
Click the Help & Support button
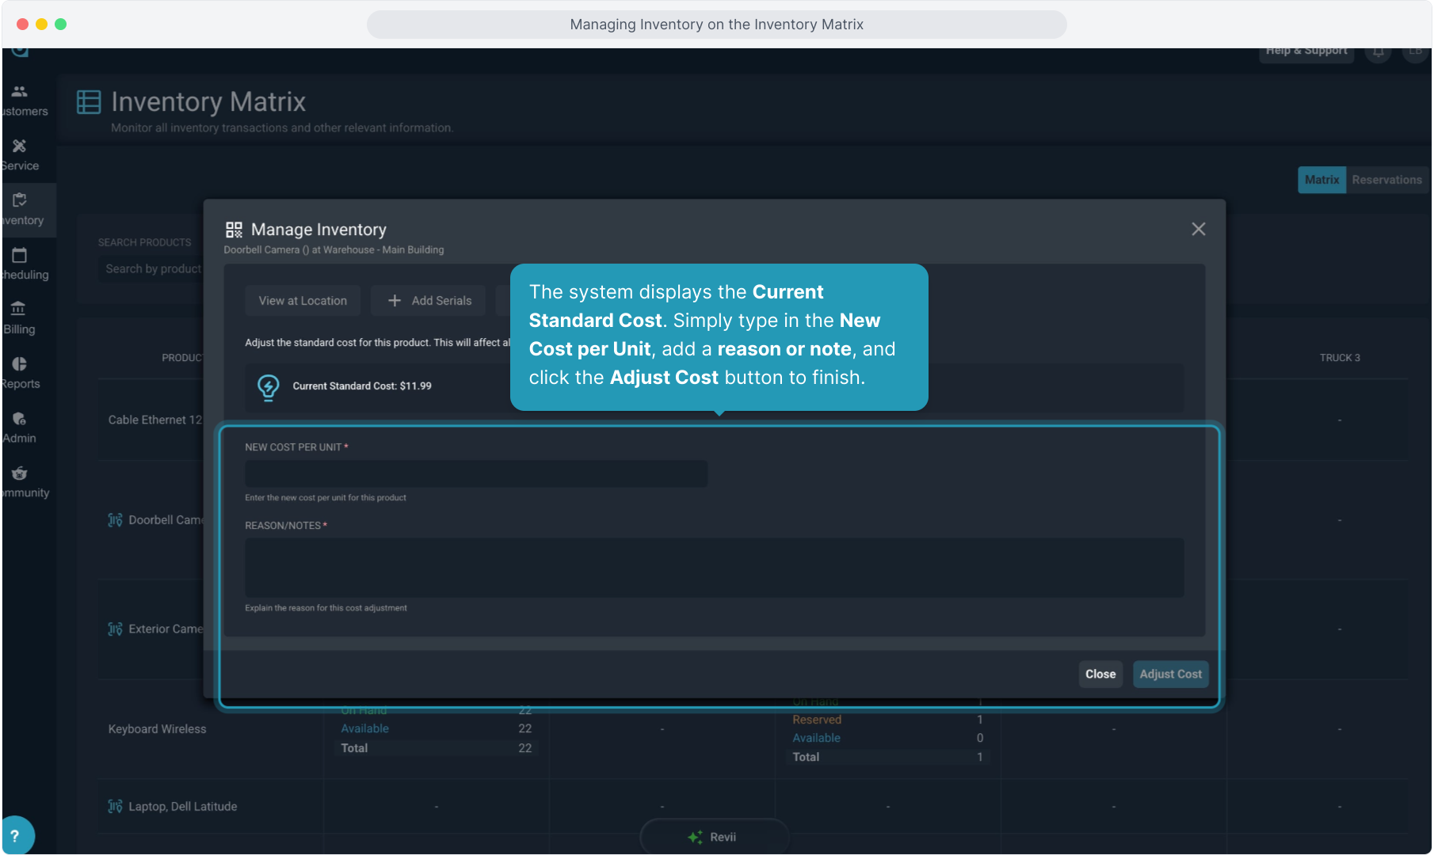tap(1306, 51)
